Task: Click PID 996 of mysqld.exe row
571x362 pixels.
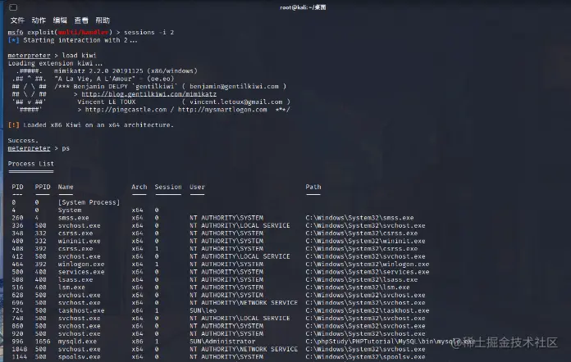Action: 17,342
